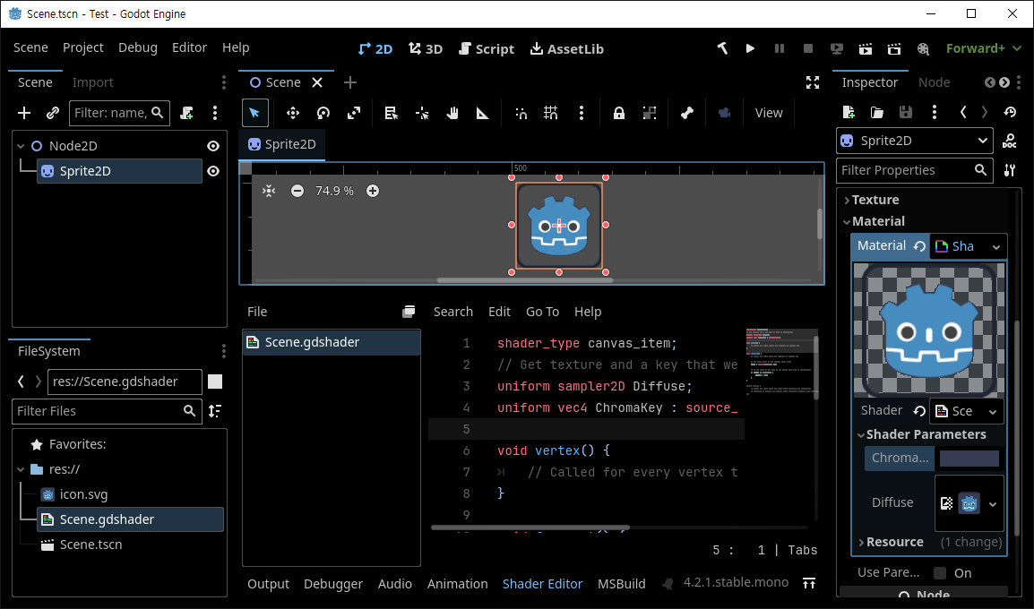Open the Diffuse texture dropdown arrow
Screen dimensions: 1034x609
993,504
